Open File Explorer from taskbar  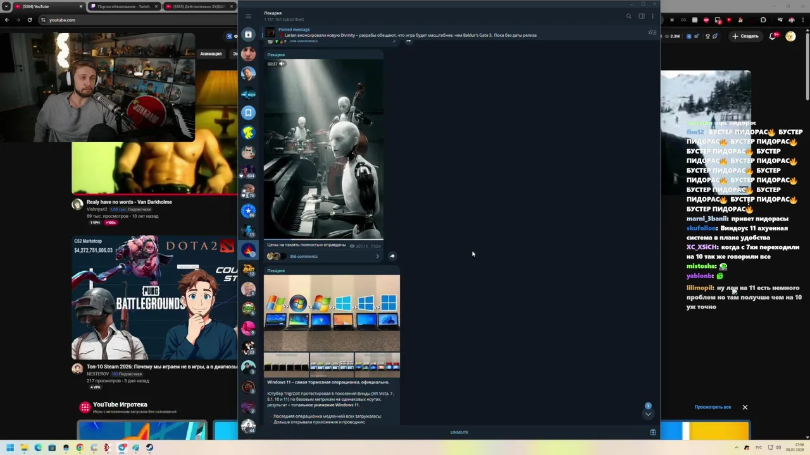coord(24,447)
